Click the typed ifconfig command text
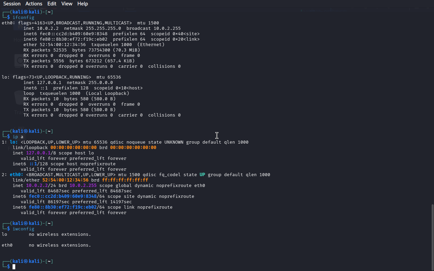The image size is (434, 271). point(23,18)
